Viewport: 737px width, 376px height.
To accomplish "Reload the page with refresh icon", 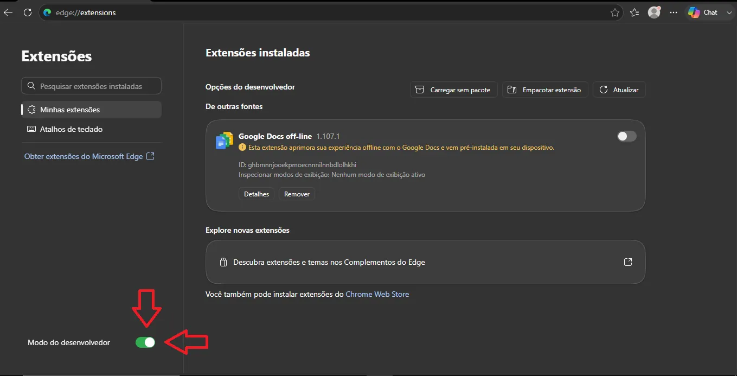I will tap(28, 12).
